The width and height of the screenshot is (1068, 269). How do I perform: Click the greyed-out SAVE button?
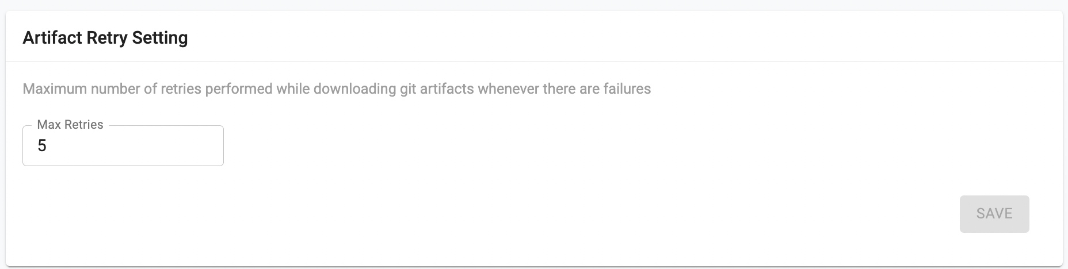(x=994, y=214)
